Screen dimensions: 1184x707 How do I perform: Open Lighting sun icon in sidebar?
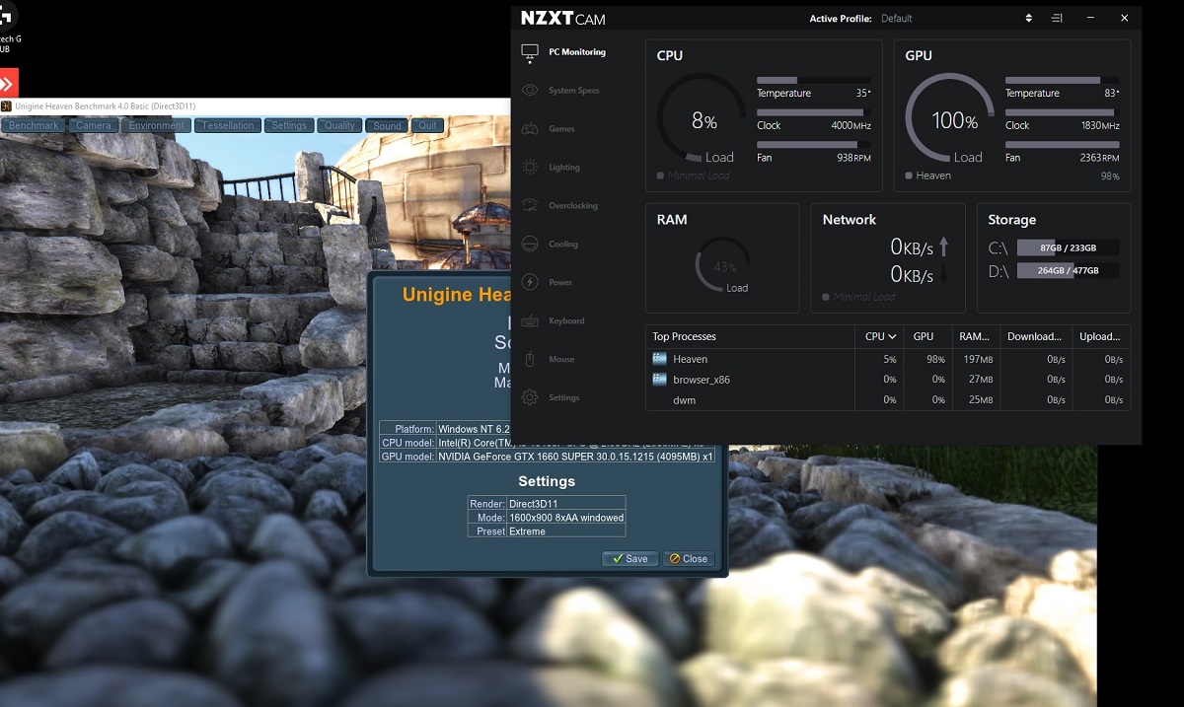tap(530, 168)
